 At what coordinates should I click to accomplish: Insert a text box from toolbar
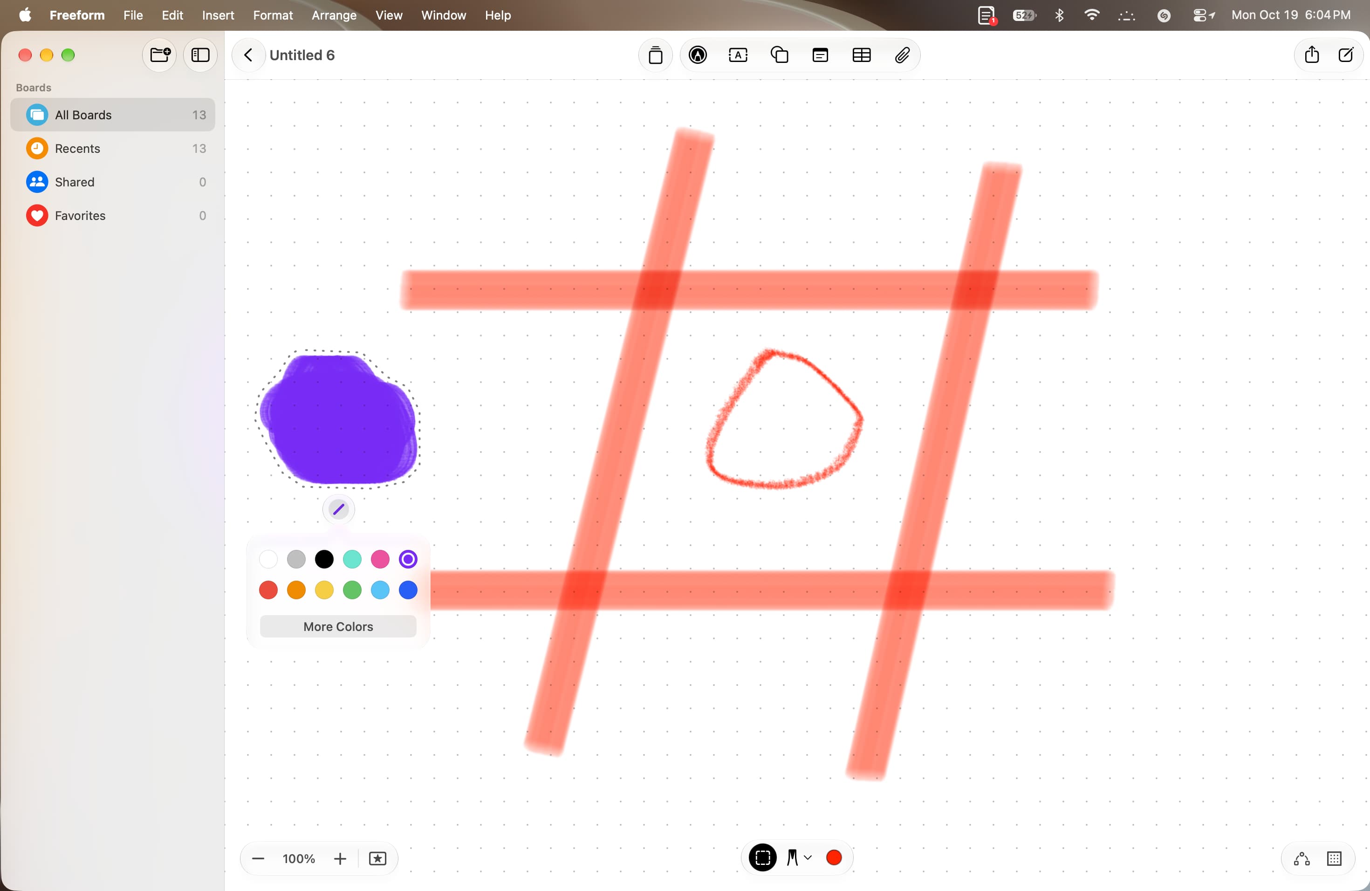click(738, 55)
